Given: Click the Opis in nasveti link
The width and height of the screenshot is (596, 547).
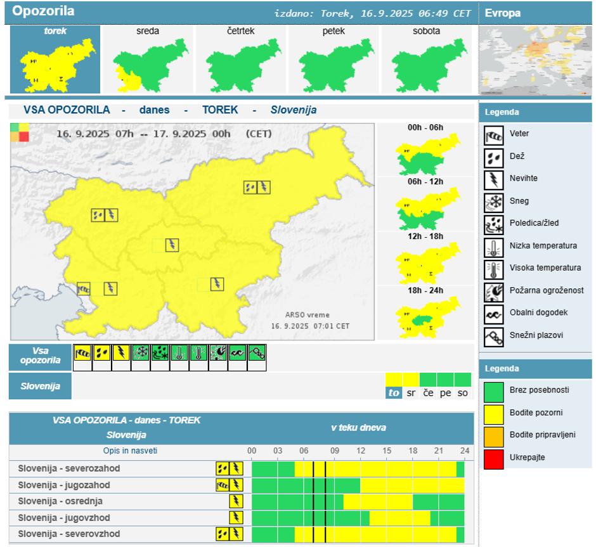Looking at the screenshot, I should pos(130,451).
